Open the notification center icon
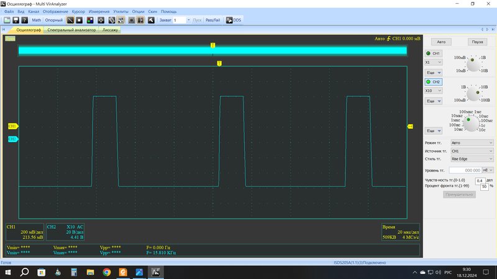Image resolution: width=497 pixels, height=279 pixels. [x=486, y=272]
